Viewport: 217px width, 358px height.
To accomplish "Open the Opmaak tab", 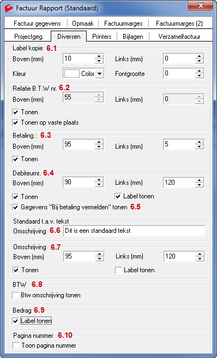I will click(x=83, y=24).
